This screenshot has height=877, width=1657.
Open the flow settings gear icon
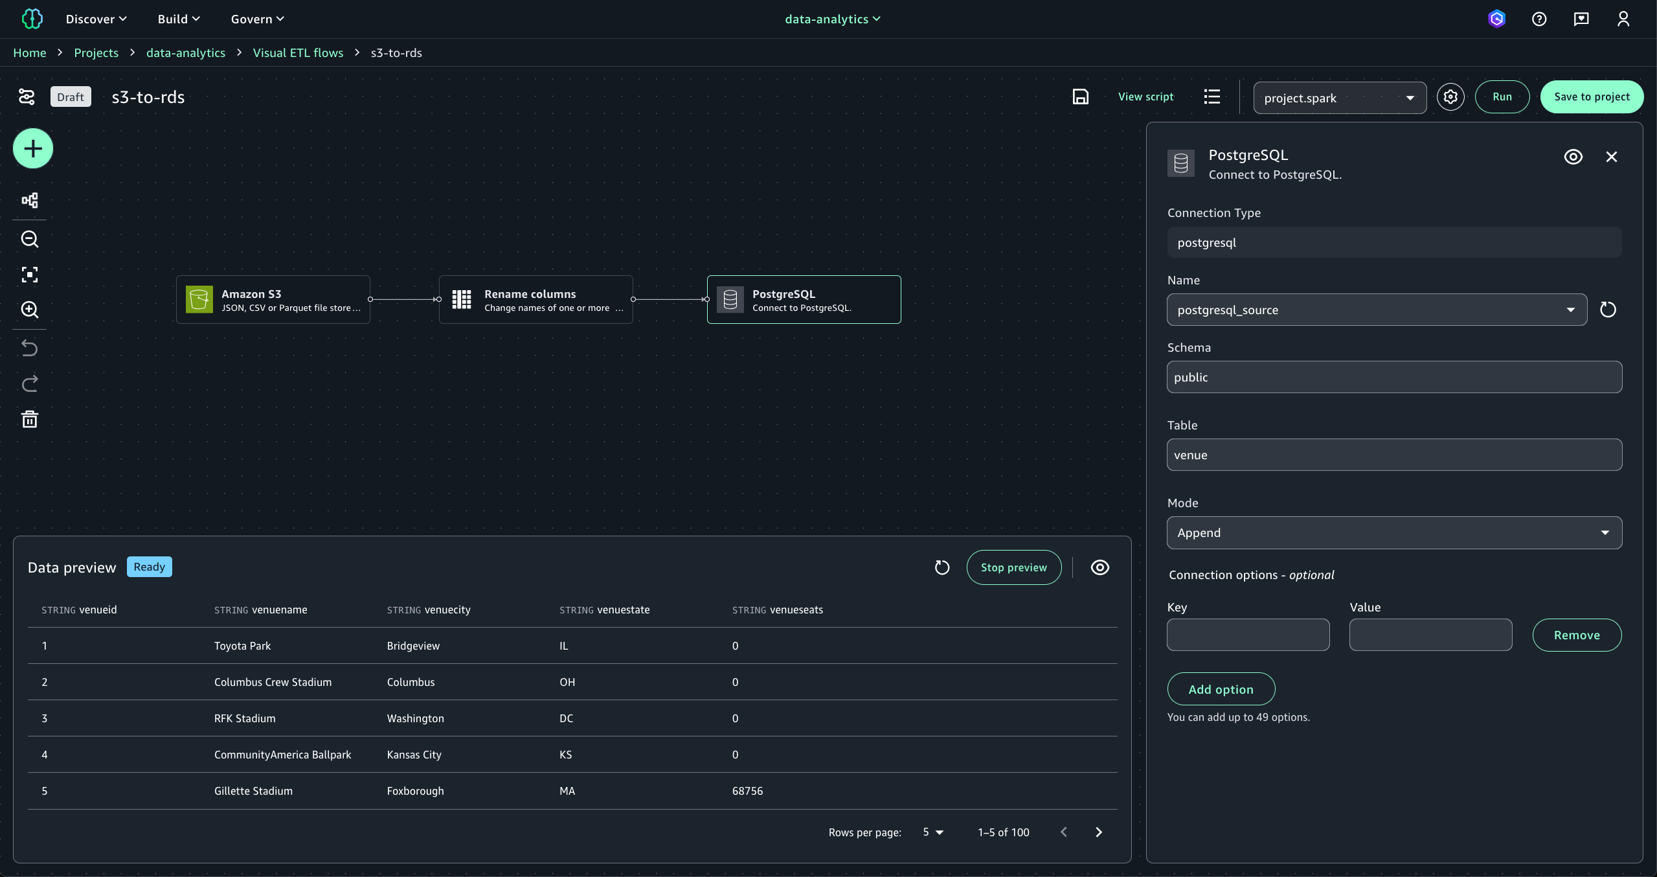click(x=1450, y=97)
